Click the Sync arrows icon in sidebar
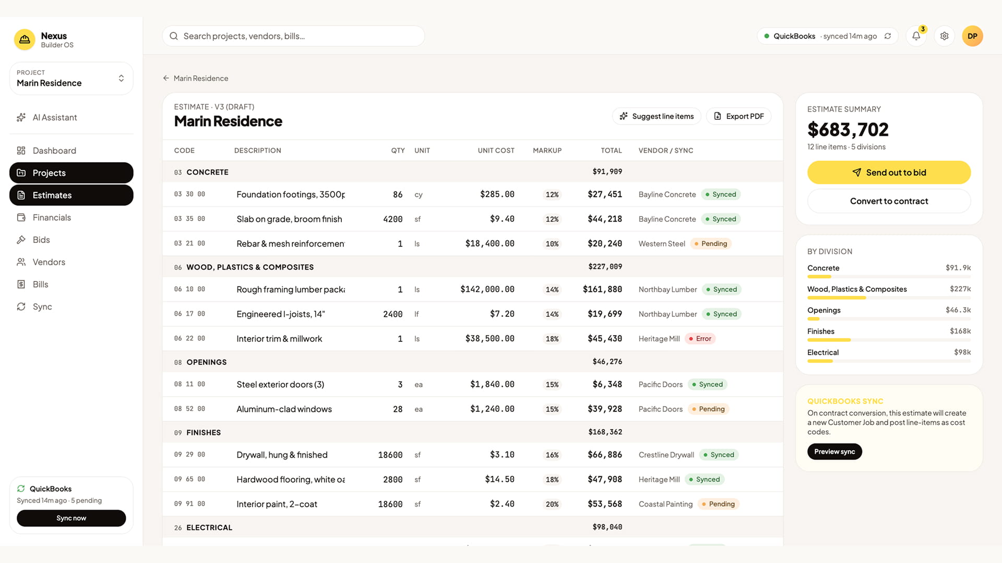1002x563 pixels. [21, 307]
